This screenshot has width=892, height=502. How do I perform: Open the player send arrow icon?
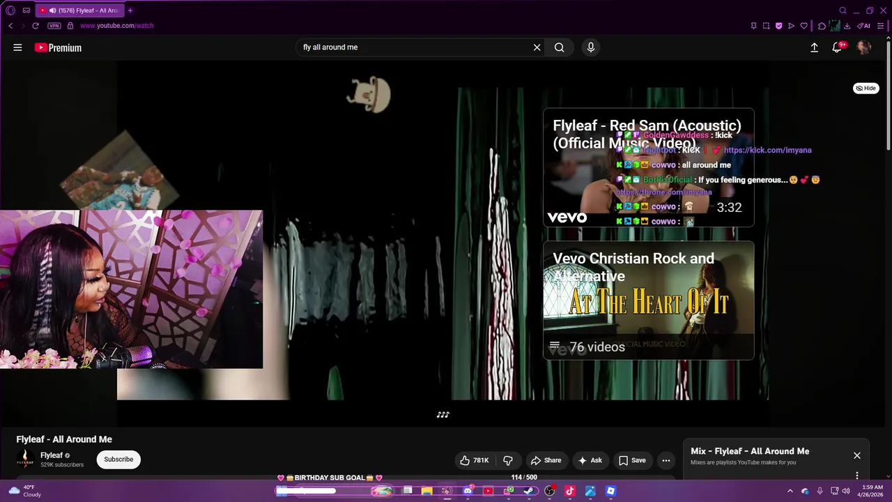click(x=791, y=26)
